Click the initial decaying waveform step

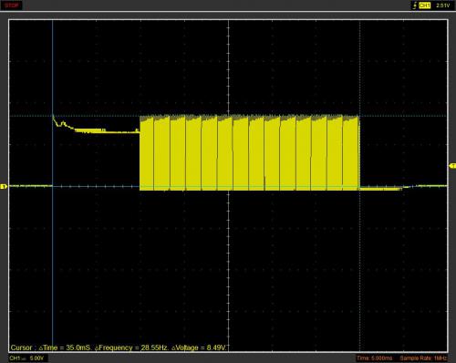click(96, 125)
